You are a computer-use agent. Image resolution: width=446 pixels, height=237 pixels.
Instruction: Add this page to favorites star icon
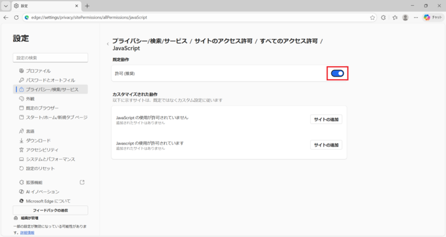[x=372, y=17]
